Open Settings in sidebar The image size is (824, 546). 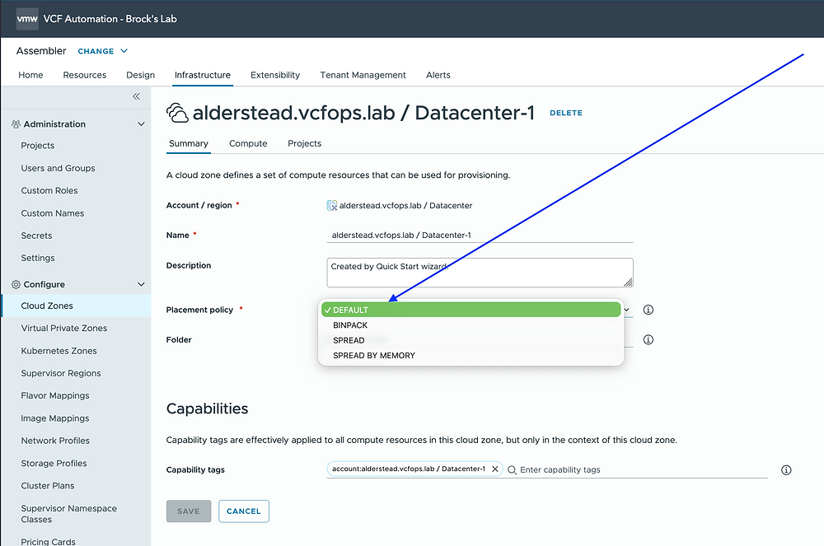(37, 258)
